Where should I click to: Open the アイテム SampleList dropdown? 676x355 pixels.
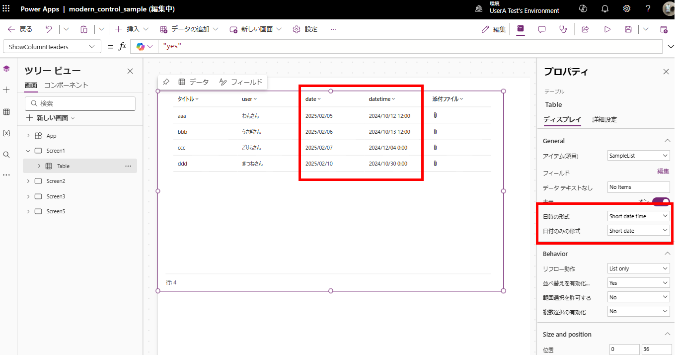click(x=638, y=155)
